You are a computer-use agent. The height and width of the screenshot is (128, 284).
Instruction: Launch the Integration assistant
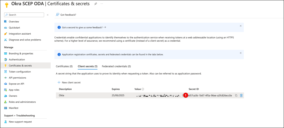coord(20,34)
